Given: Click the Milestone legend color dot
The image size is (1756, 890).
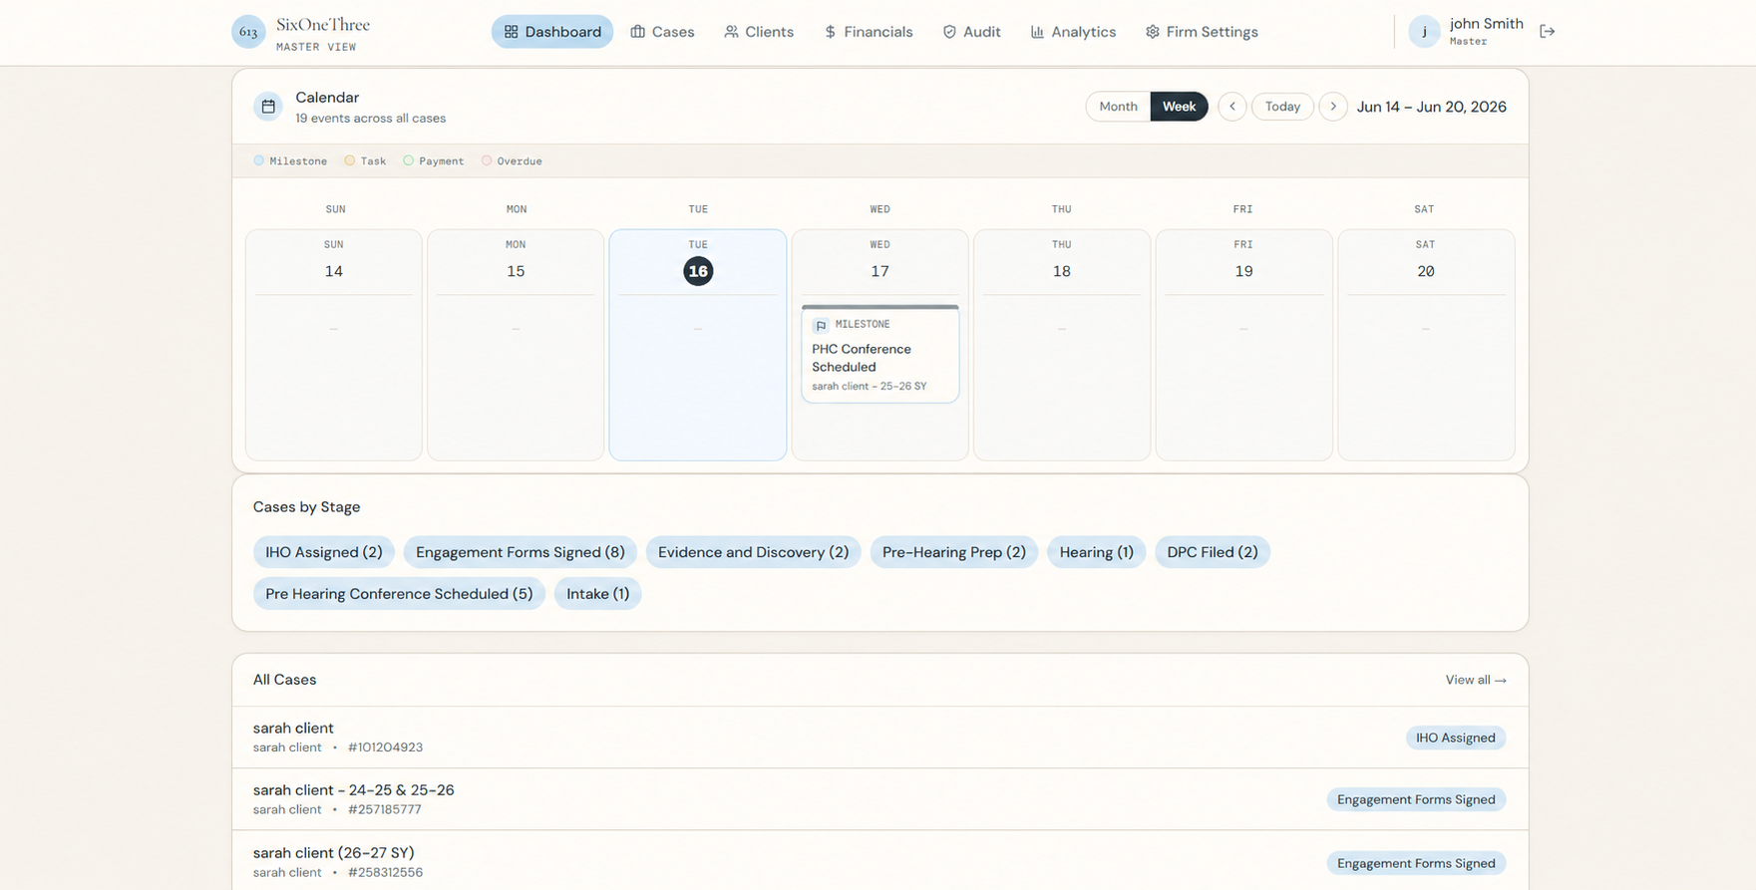Looking at the screenshot, I should click(259, 160).
